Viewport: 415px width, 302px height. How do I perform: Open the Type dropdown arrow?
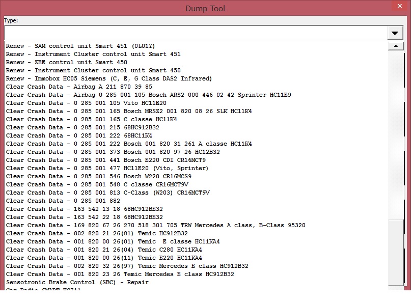click(x=395, y=33)
